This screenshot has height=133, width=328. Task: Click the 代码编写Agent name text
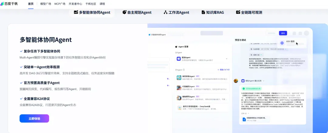point(189,86)
